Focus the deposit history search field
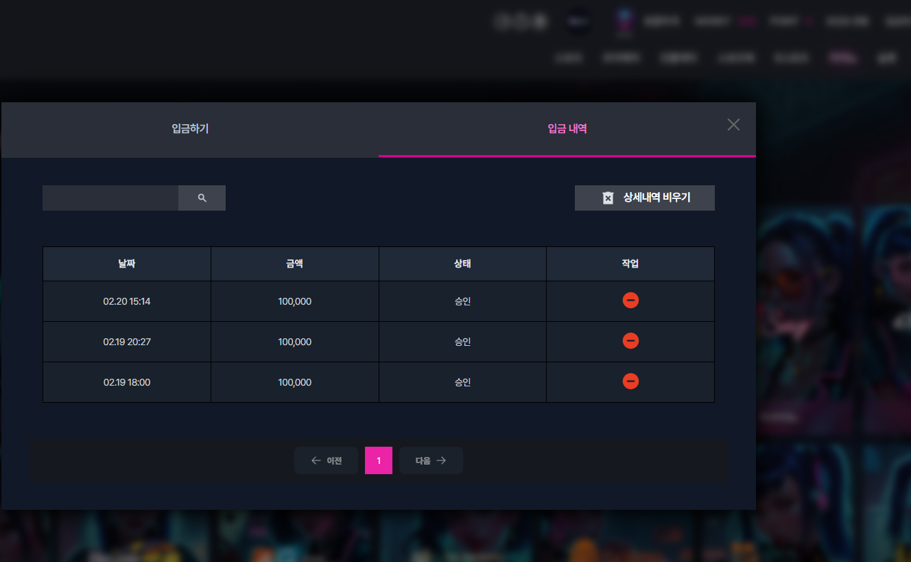Viewport: 911px width, 562px height. (110, 198)
